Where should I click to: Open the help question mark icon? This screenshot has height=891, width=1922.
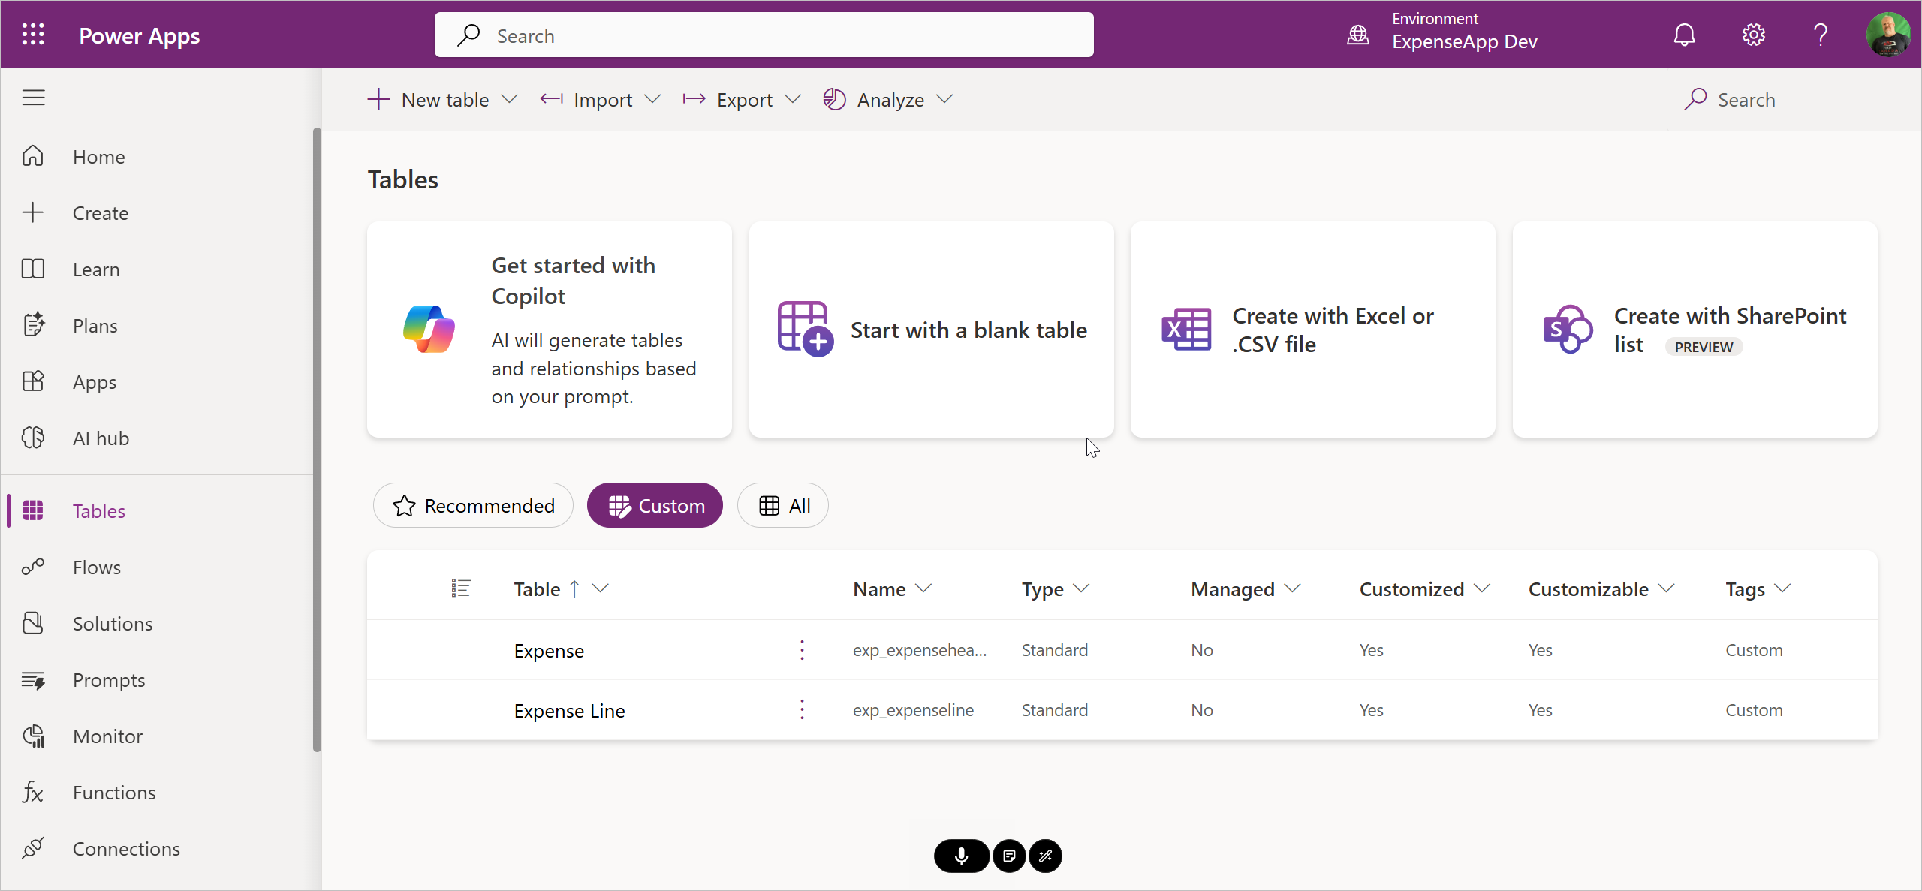click(1821, 35)
